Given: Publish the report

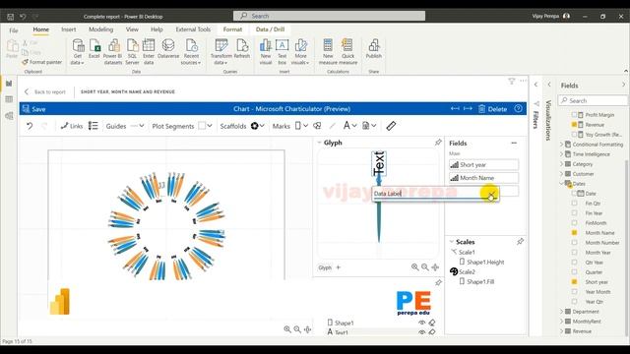Looking at the screenshot, I should 374,49.
